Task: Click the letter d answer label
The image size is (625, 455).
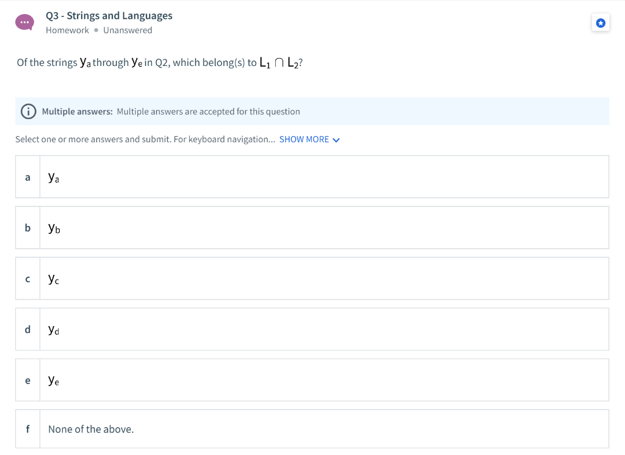Action: point(27,329)
